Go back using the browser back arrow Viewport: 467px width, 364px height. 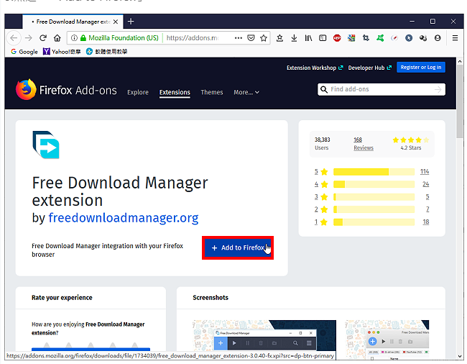coord(14,38)
